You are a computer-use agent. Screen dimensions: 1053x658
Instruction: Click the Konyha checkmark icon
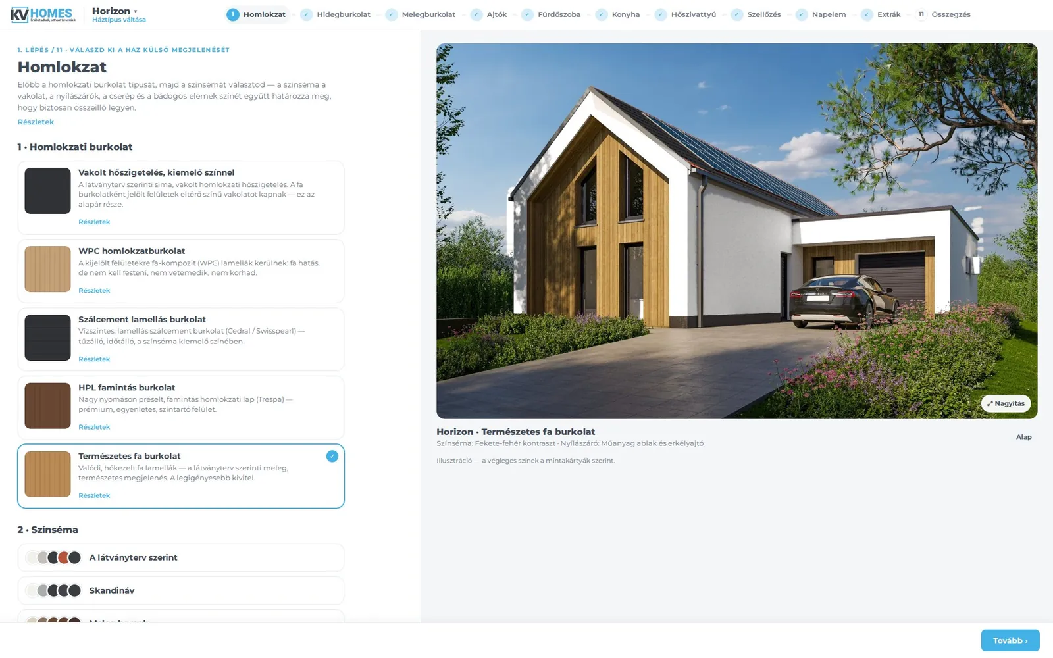(x=602, y=14)
